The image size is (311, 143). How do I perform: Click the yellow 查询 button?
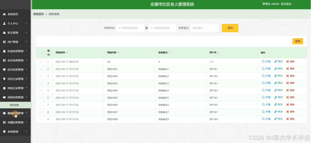click(x=230, y=28)
